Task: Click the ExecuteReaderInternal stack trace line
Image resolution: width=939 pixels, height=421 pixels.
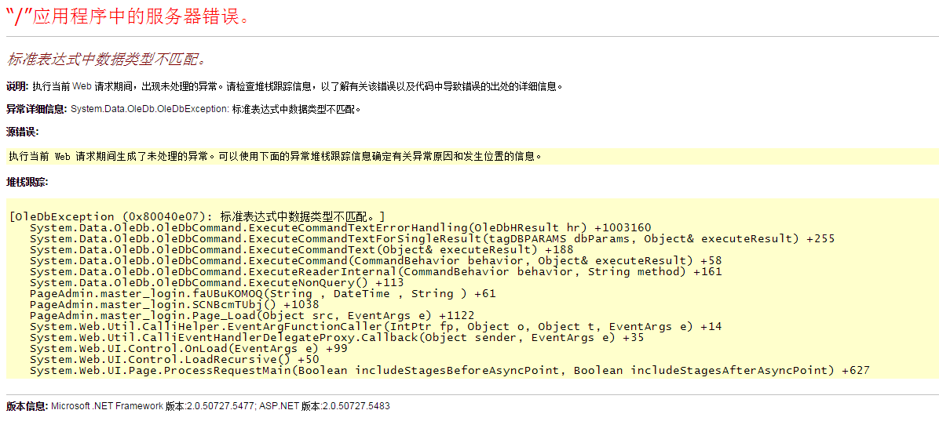Action: click(x=375, y=271)
